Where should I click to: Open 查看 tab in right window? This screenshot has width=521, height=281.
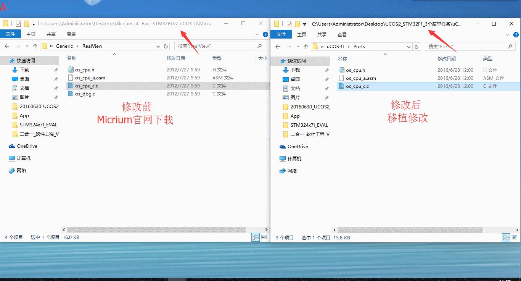342,34
